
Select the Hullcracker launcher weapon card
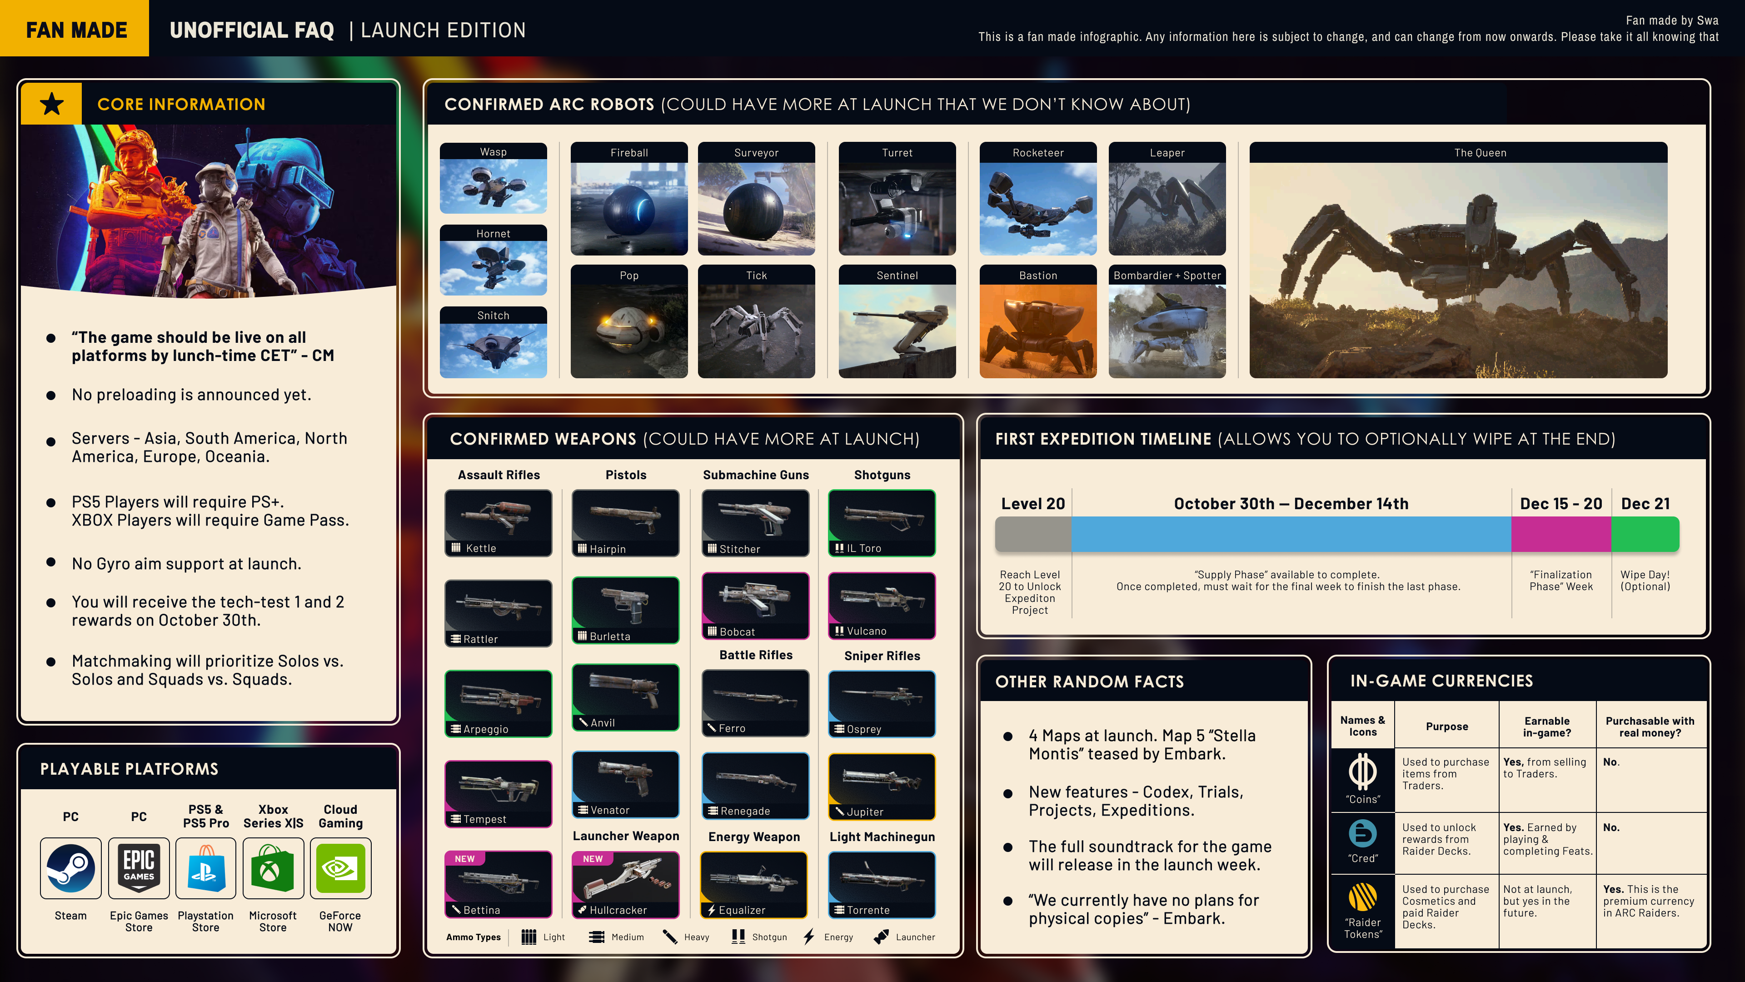point(625,884)
